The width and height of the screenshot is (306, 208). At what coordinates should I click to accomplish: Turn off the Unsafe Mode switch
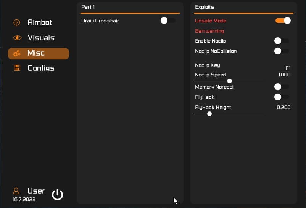click(x=283, y=21)
